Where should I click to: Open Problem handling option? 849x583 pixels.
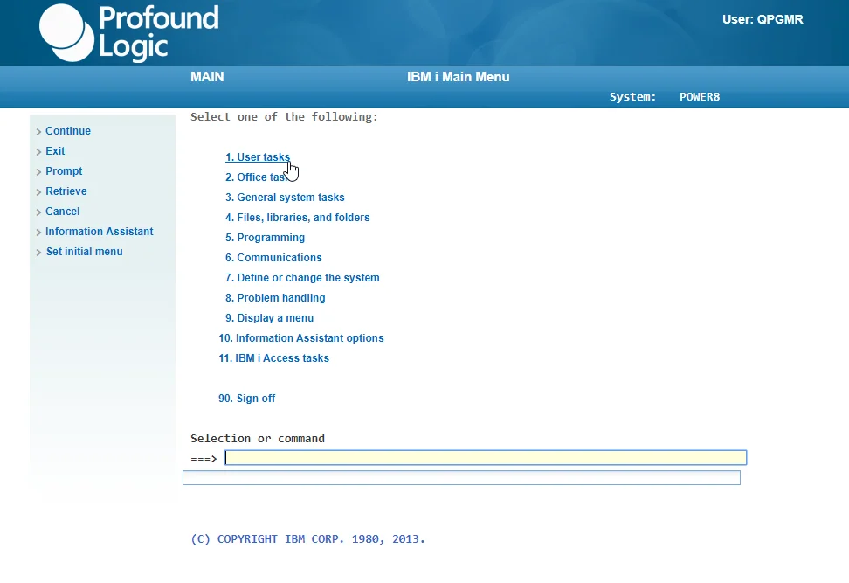pyautogui.click(x=275, y=297)
